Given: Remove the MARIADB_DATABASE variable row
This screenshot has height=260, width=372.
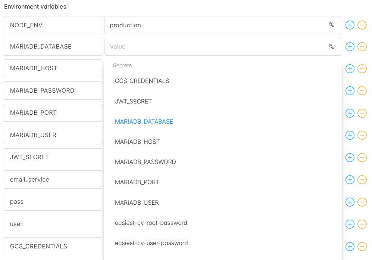Looking at the screenshot, I should pos(362,47).
